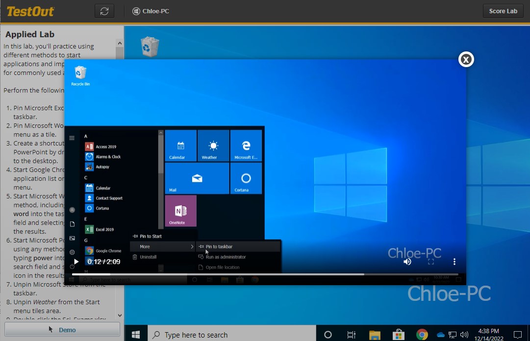Launch File Explorer from the taskbar
Screen dimensions: 530x341
375,335
